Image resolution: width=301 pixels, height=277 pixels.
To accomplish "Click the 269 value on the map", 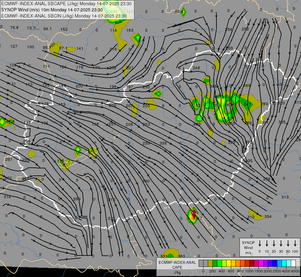I will [x=77, y=199].
